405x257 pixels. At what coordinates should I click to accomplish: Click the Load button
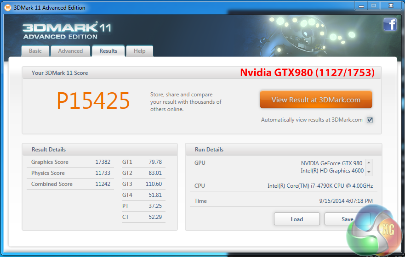pyautogui.click(x=297, y=219)
